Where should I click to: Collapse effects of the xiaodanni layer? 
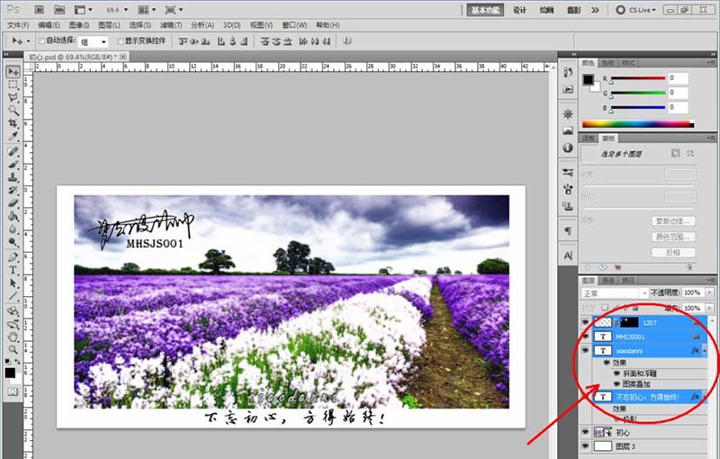tap(705, 351)
